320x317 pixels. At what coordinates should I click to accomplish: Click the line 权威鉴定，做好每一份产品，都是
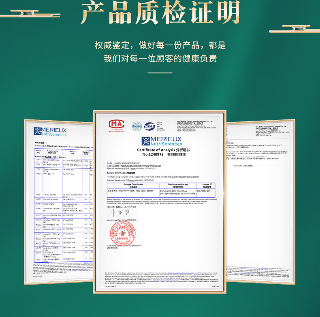click(x=160, y=45)
